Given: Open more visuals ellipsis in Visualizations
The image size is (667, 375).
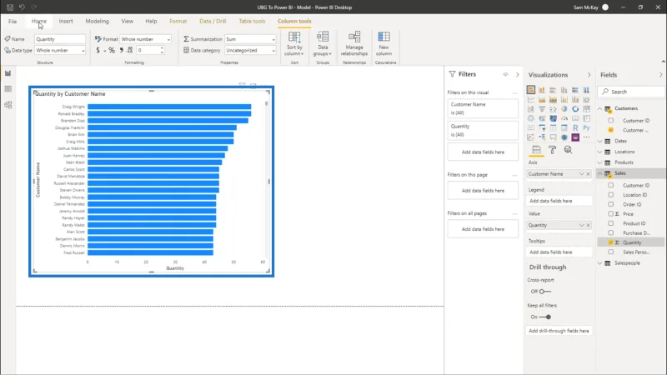Looking at the screenshot, I should (586, 137).
